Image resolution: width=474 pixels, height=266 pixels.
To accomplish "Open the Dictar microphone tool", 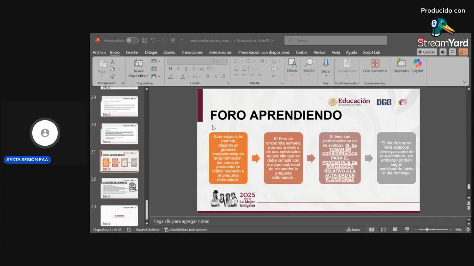I will 326,66.
